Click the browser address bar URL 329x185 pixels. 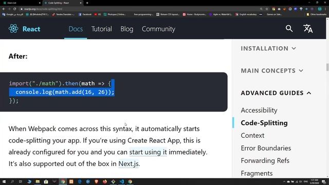43,9
